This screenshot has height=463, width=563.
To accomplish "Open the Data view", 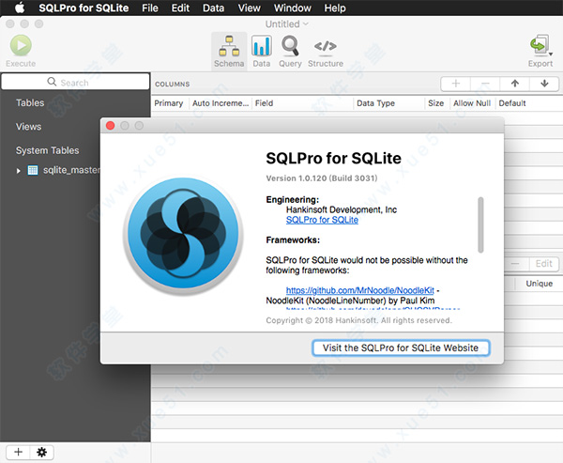I will point(262,52).
